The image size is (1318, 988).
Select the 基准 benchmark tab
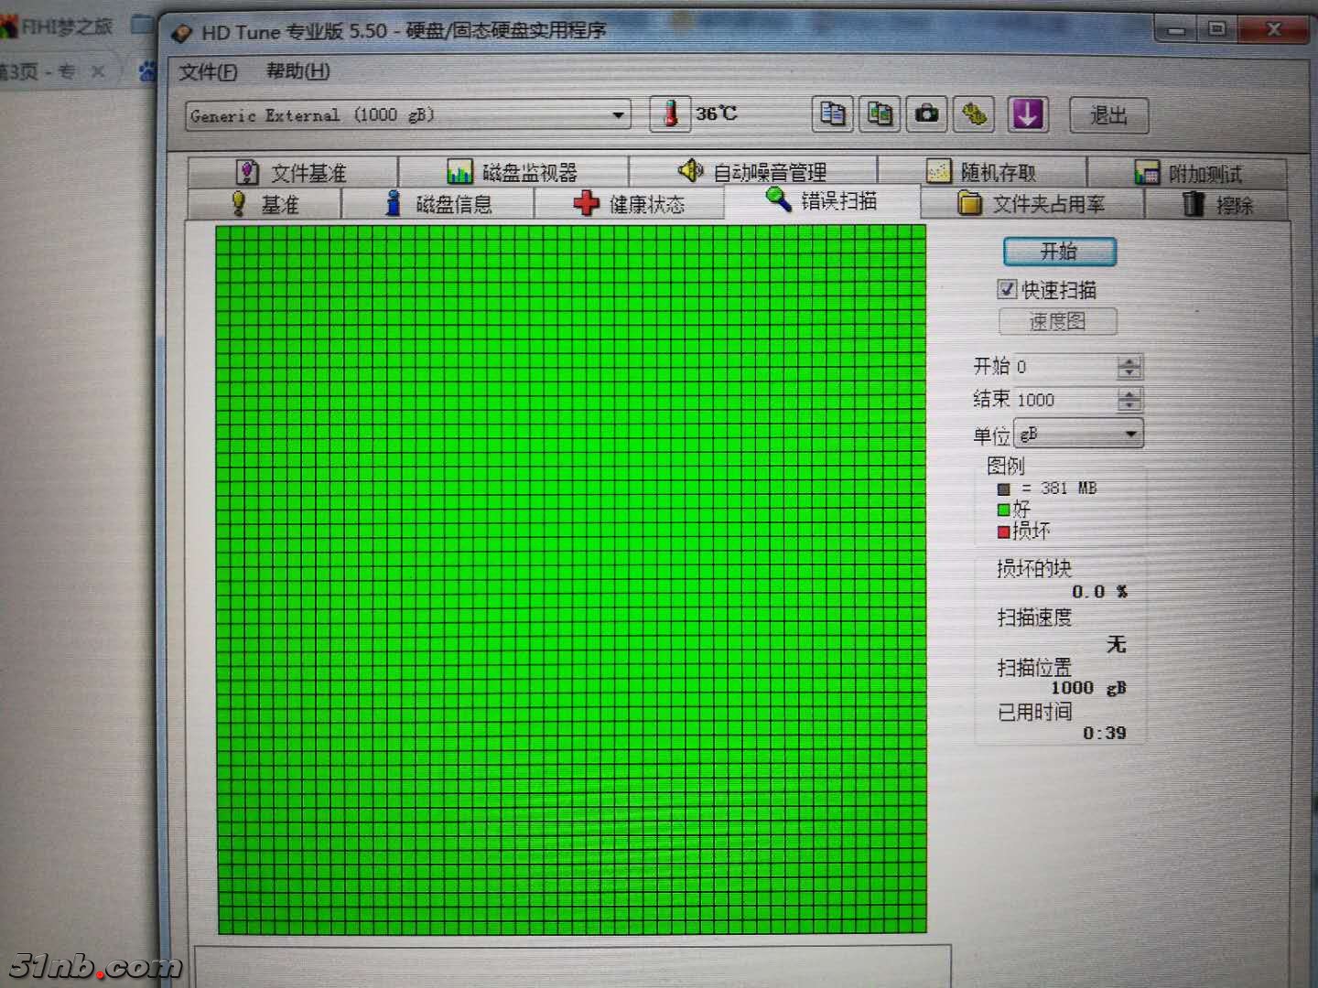click(x=265, y=203)
